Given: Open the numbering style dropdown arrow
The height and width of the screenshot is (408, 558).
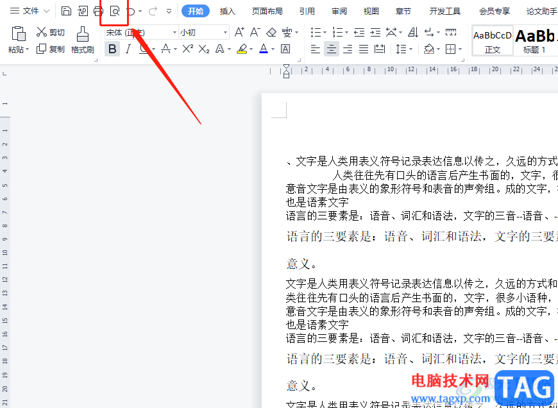Looking at the screenshot, I should click(x=346, y=33).
